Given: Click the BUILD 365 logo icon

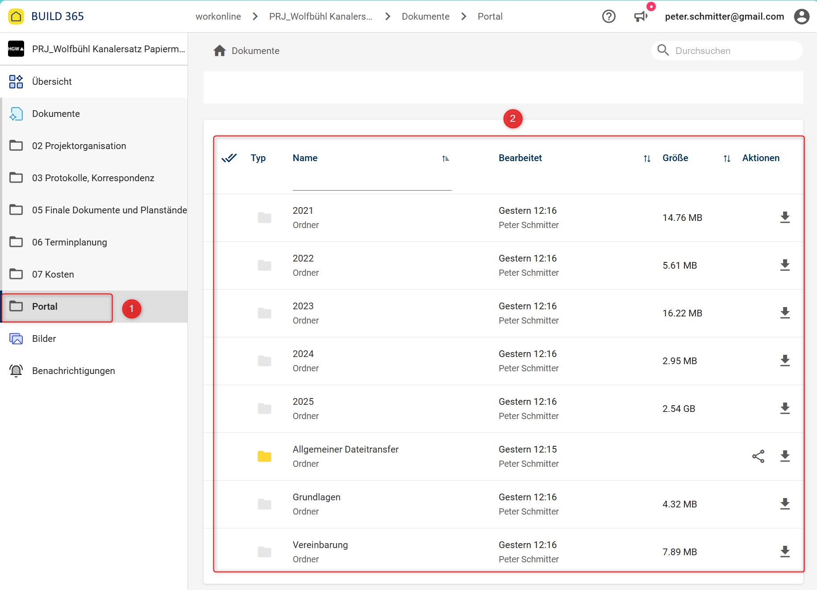Looking at the screenshot, I should pos(16,17).
